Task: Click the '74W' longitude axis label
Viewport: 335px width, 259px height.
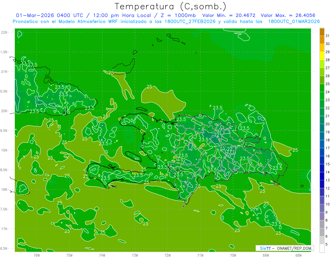Action: (102, 255)
